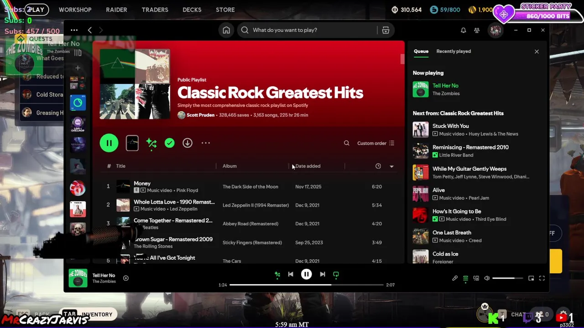Switch to the Queue tab

421,51
